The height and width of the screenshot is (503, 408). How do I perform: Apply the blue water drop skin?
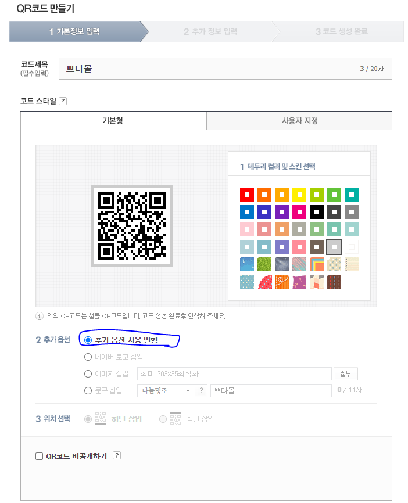(247, 264)
